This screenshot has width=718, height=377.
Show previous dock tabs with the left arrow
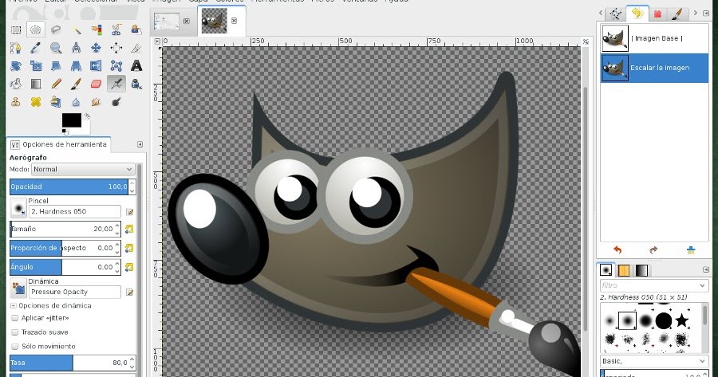click(x=601, y=14)
